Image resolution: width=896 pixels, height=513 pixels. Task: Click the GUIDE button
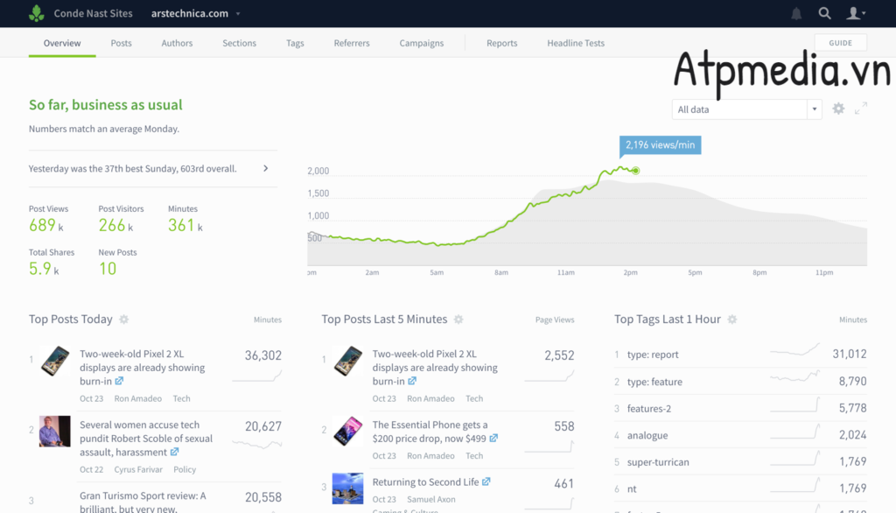click(840, 43)
